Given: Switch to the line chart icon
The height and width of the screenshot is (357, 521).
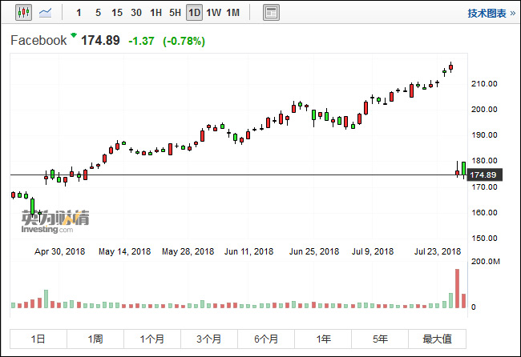Looking at the screenshot, I should [x=46, y=13].
